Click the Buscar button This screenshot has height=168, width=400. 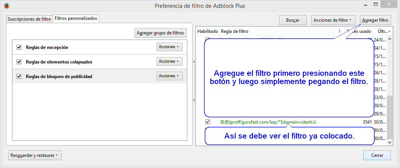pyautogui.click(x=293, y=20)
